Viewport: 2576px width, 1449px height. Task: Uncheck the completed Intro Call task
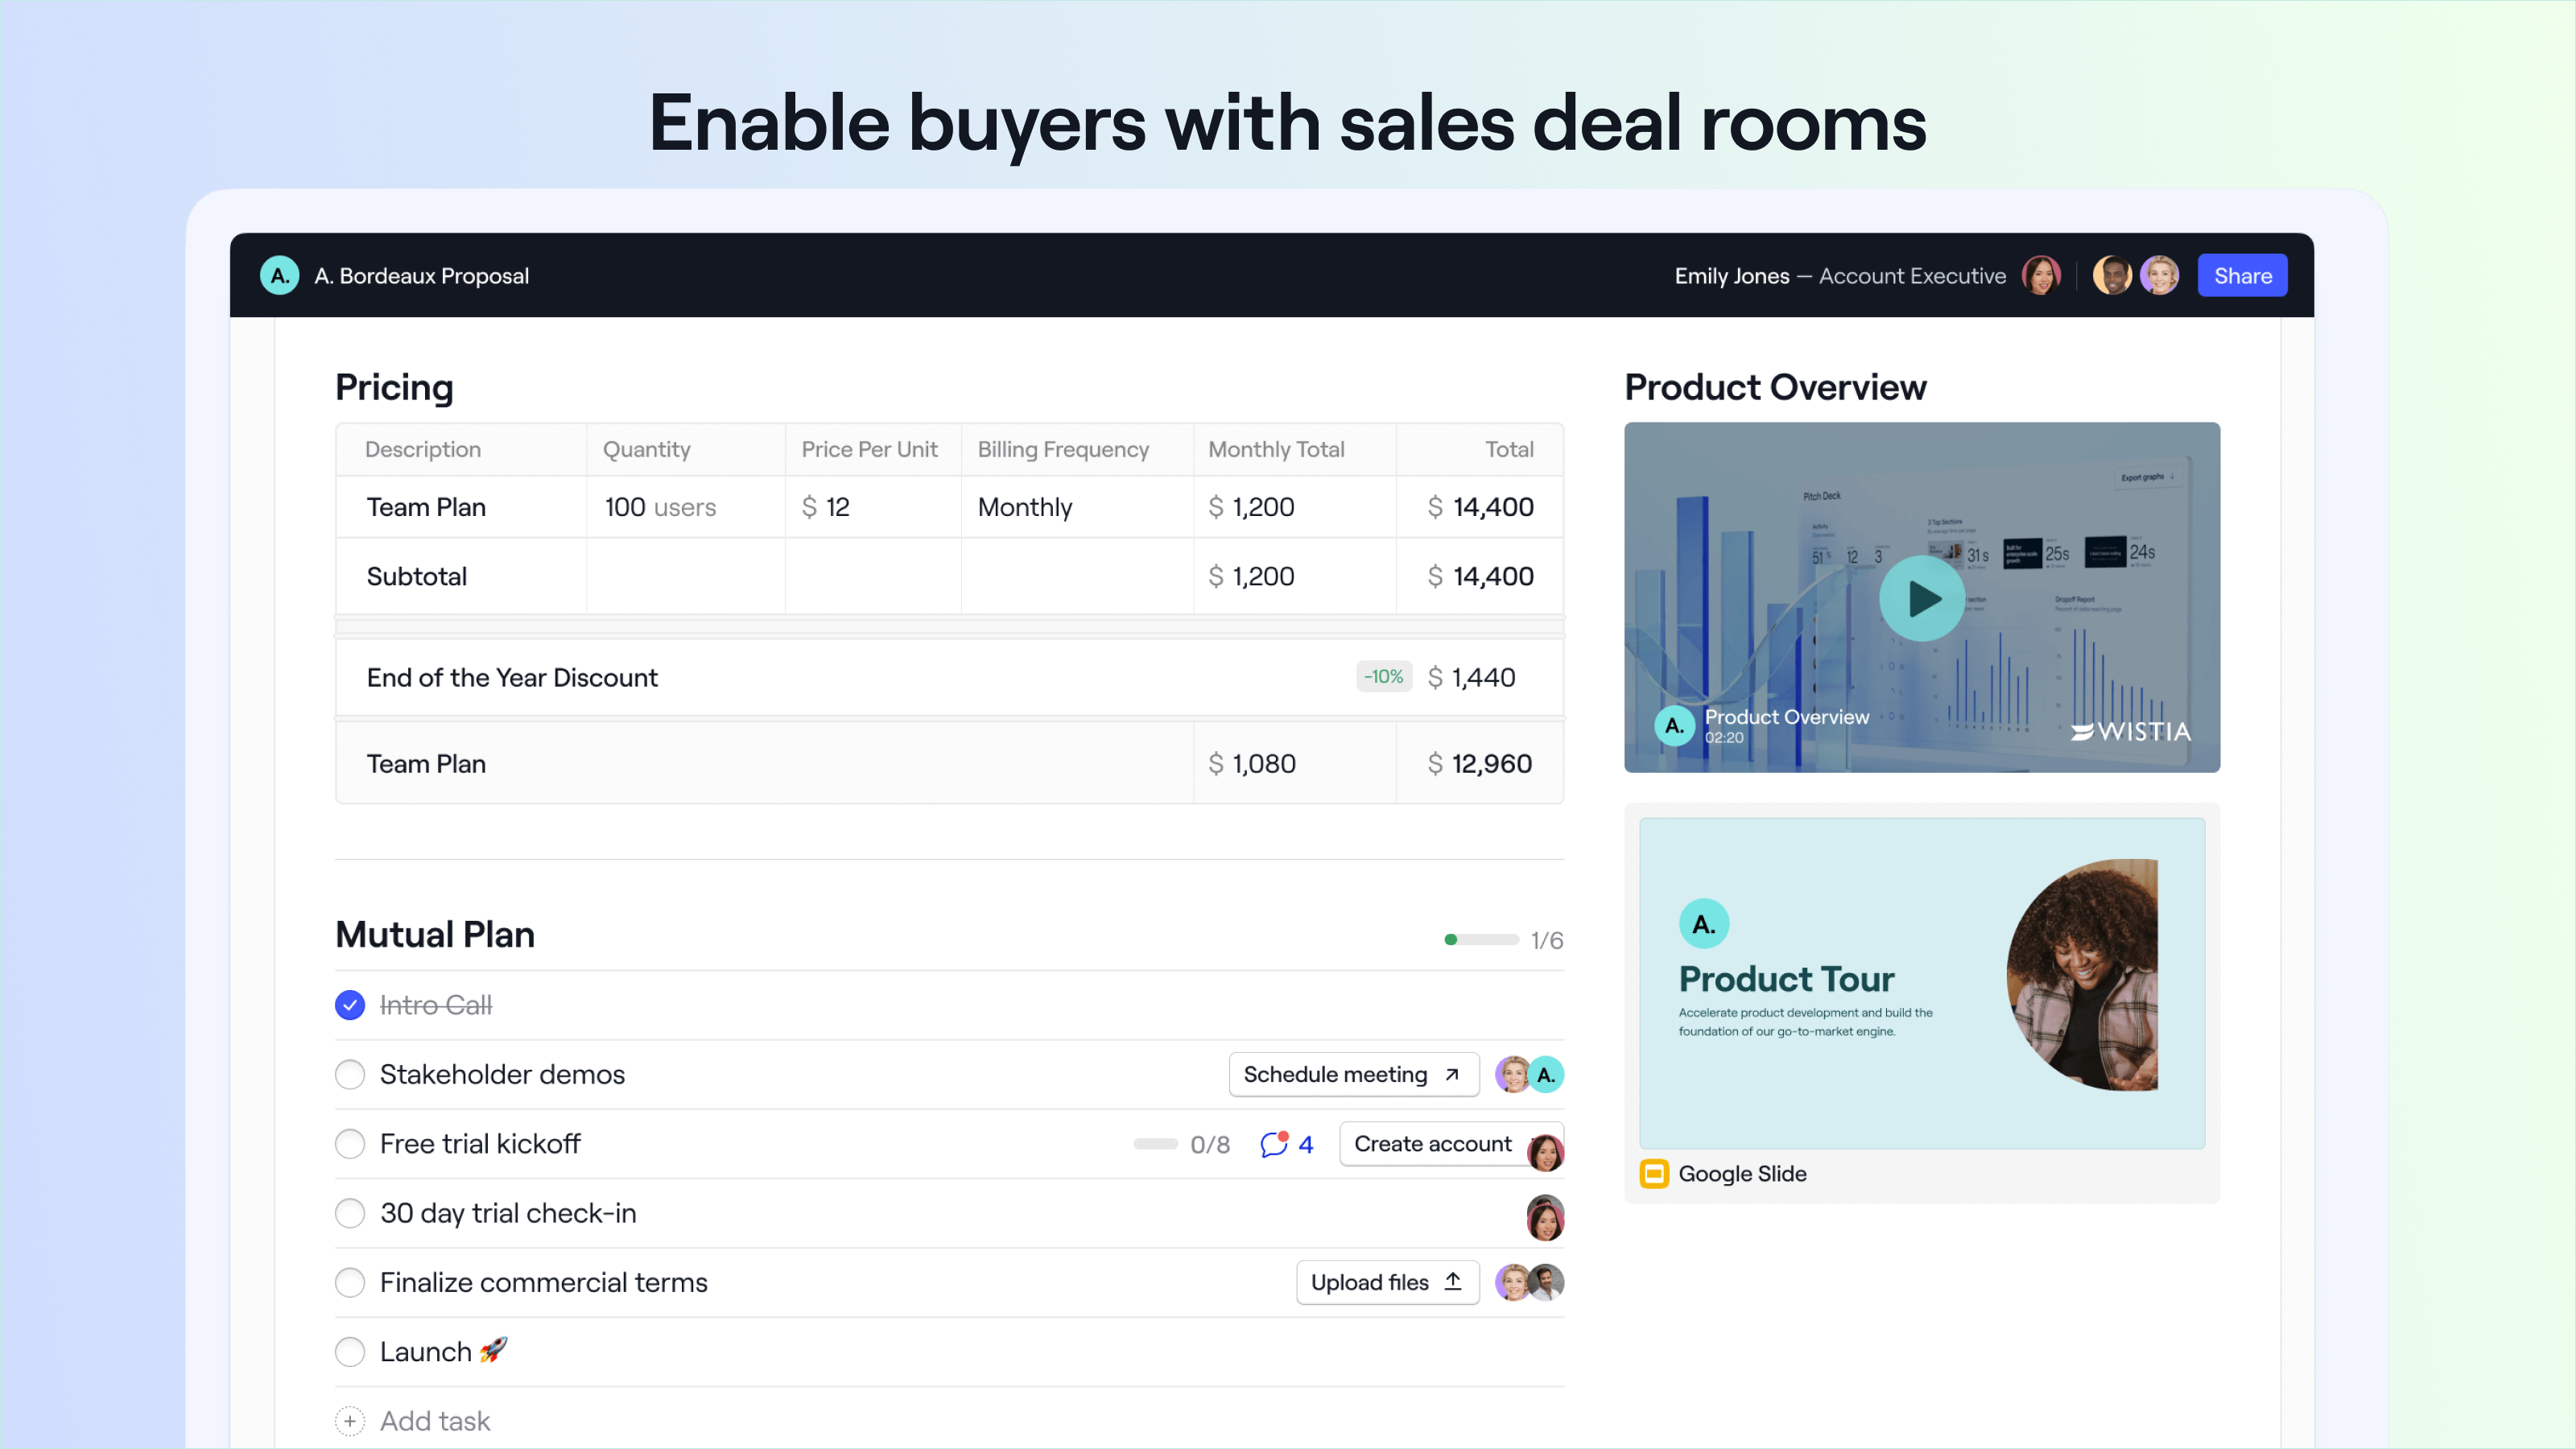click(x=349, y=1005)
